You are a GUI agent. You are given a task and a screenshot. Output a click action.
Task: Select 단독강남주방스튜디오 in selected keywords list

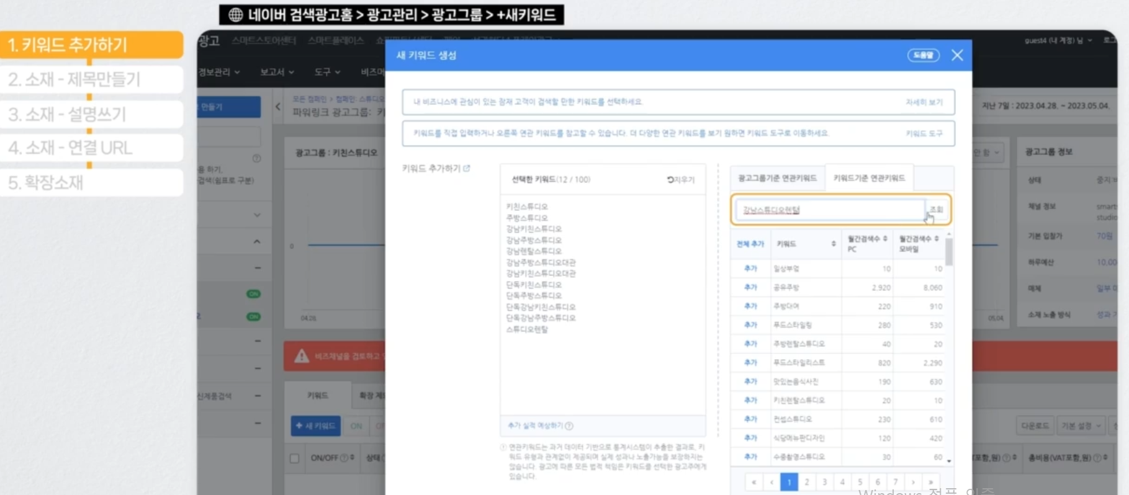click(541, 318)
